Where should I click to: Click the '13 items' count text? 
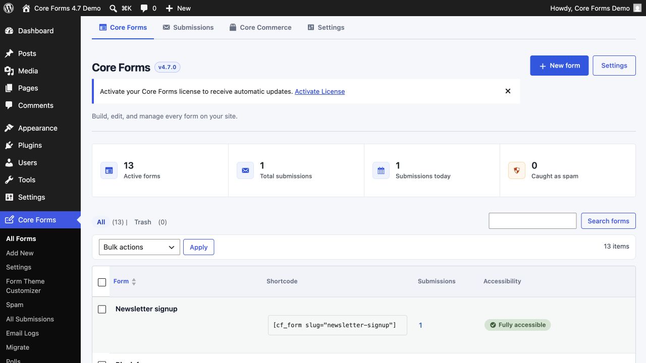616,247
